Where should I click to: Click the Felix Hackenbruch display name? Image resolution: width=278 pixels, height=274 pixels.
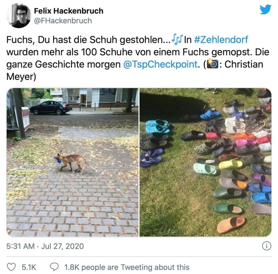(69, 11)
